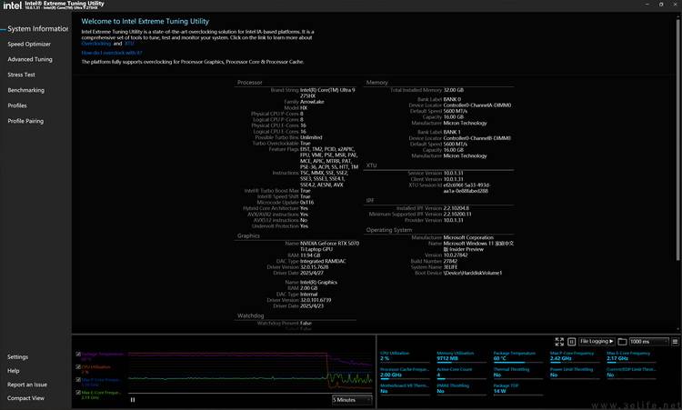Open Settings in sidebar
The height and width of the screenshot is (410, 682).
click(18, 357)
